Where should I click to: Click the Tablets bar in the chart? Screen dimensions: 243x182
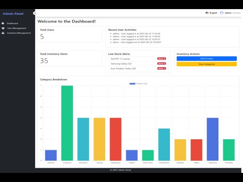[x=197, y=150]
